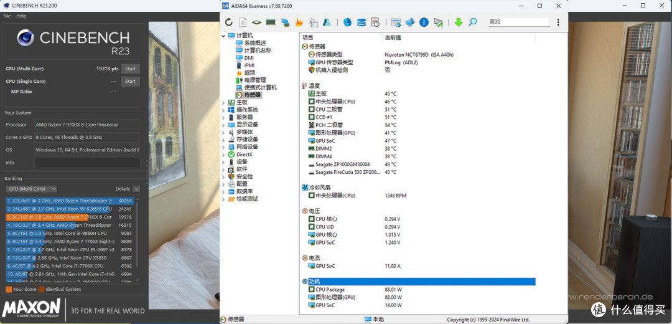The height and width of the screenshot is (324, 672).
Task: Open the Cinebench Help menu
Action: click(21, 16)
